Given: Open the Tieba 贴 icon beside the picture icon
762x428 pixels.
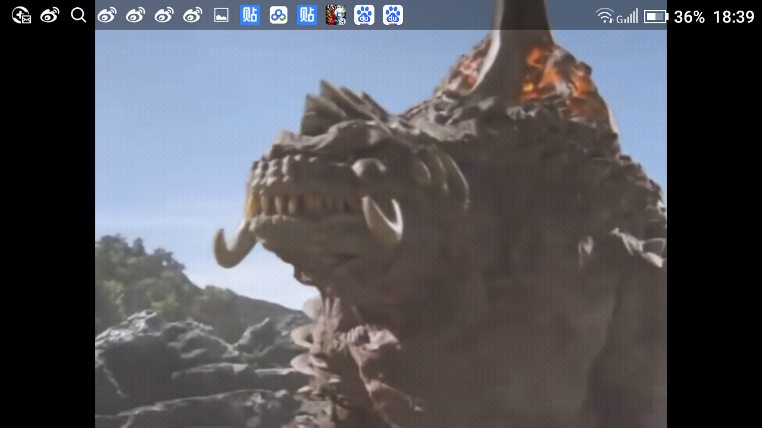Looking at the screenshot, I should coord(250,15).
